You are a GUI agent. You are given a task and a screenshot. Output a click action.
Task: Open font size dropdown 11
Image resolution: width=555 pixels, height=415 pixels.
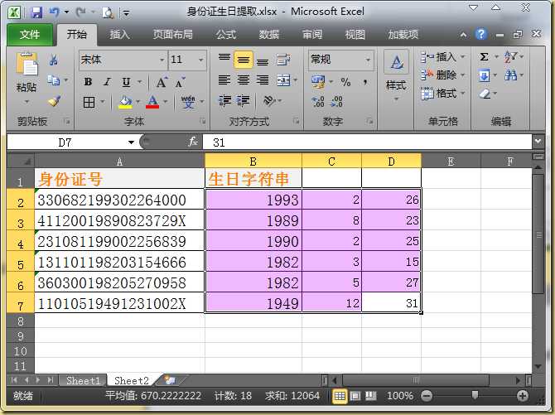(x=200, y=60)
